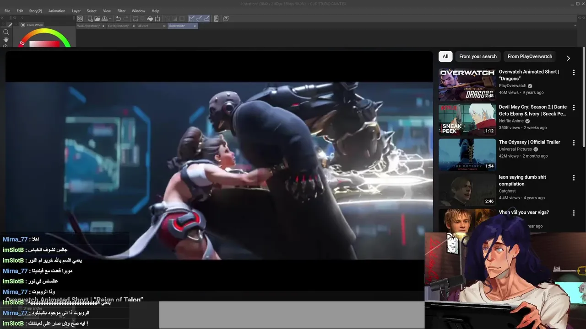Open the Filter menu
586x329 pixels.
pos(121,11)
